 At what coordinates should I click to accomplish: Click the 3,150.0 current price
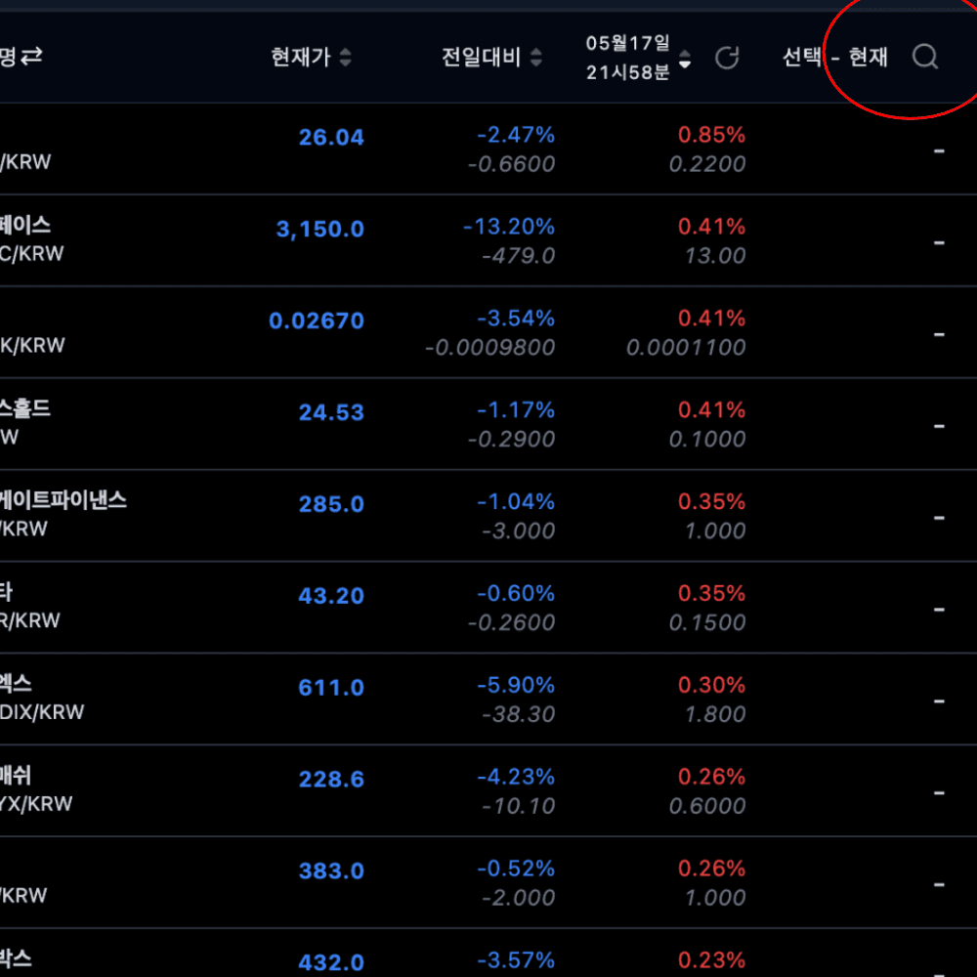point(320,230)
